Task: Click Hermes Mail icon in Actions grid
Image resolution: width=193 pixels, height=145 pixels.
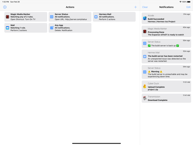Action: [96, 17]
